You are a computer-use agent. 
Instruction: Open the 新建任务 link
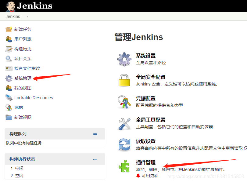23,29
